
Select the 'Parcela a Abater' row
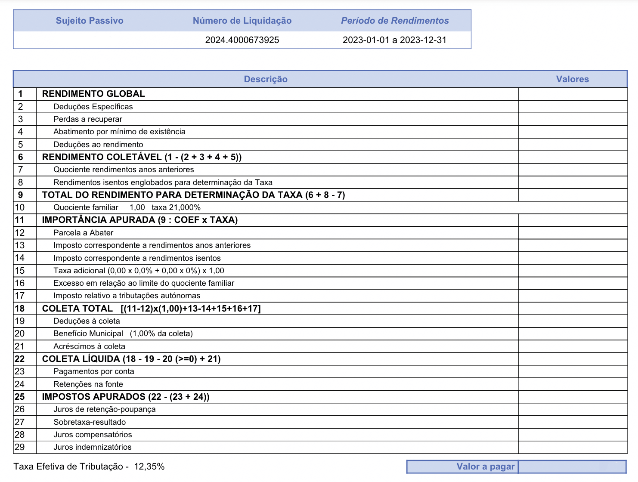tap(83, 233)
